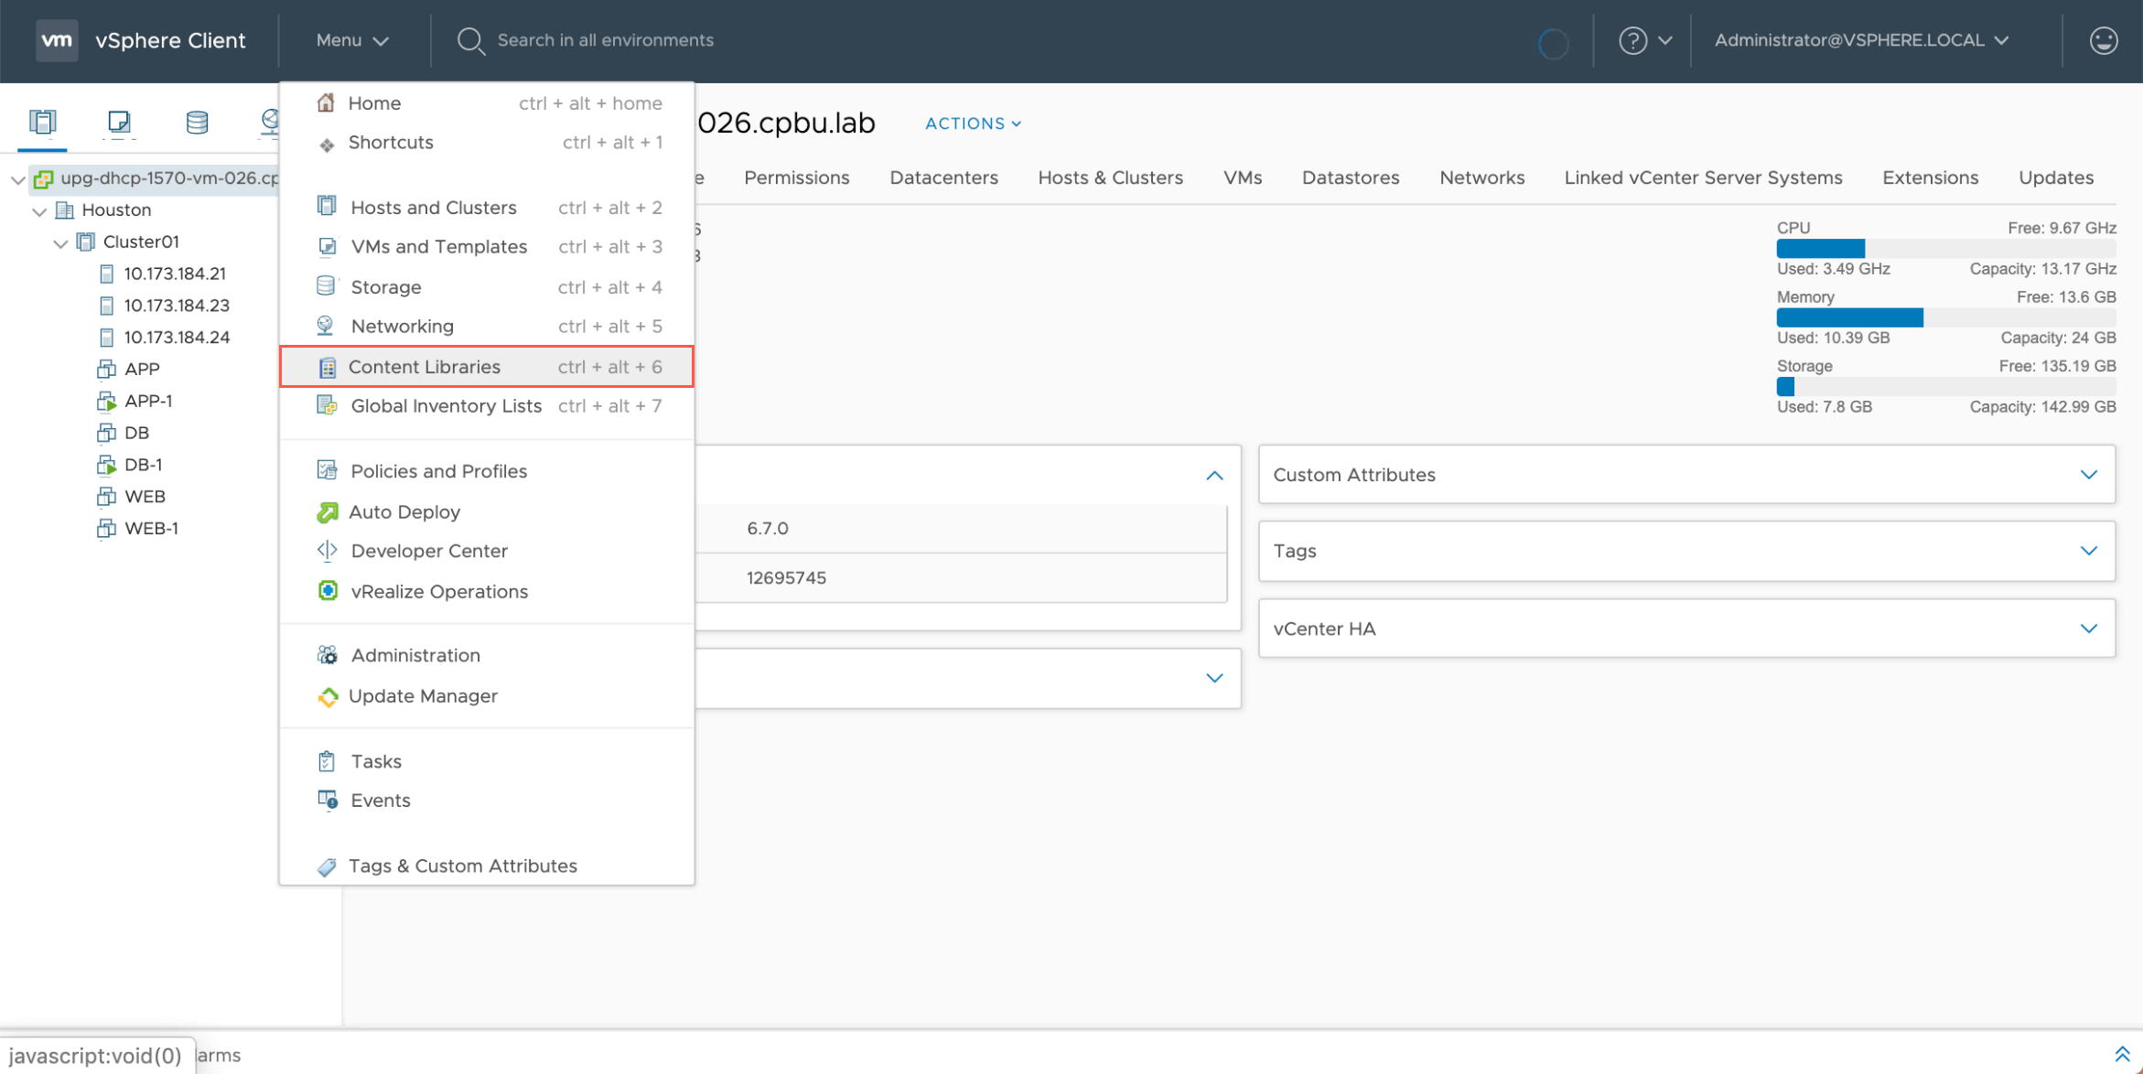Expand the Tags panel chevron

coord(2088,551)
